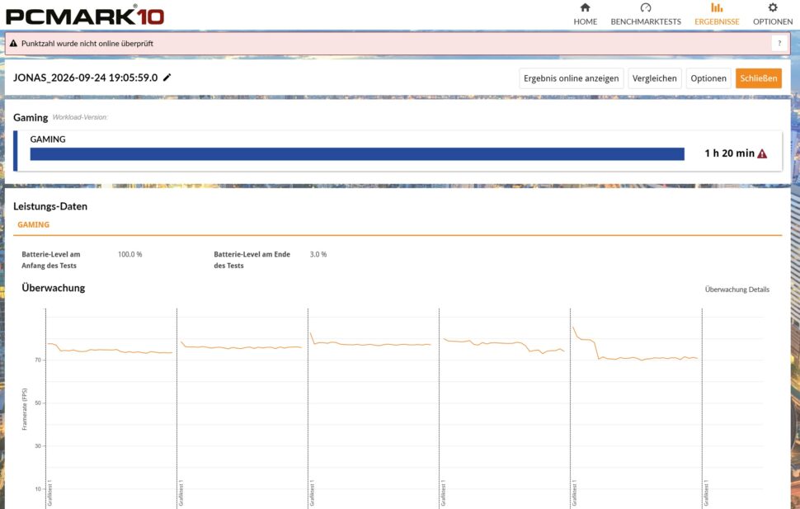Click the Home house icon
This screenshot has height=509, width=800.
tap(586, 7)
